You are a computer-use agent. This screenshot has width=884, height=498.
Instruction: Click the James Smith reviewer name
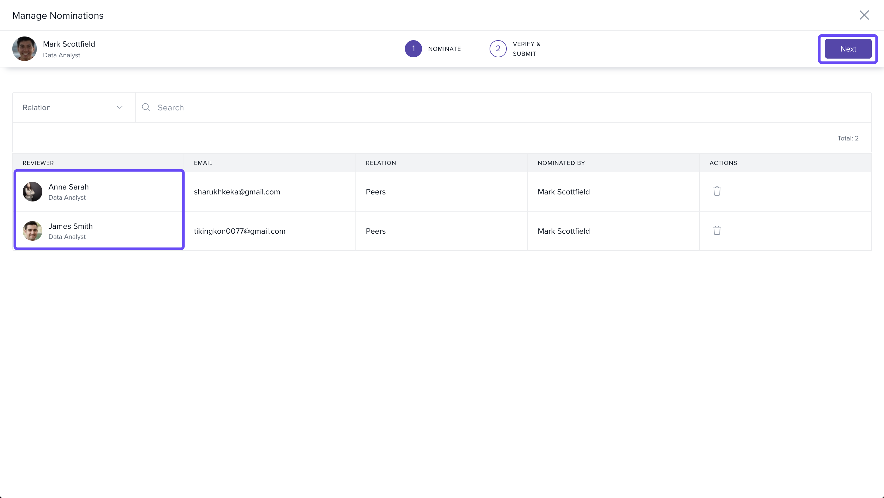coord(70,226)
